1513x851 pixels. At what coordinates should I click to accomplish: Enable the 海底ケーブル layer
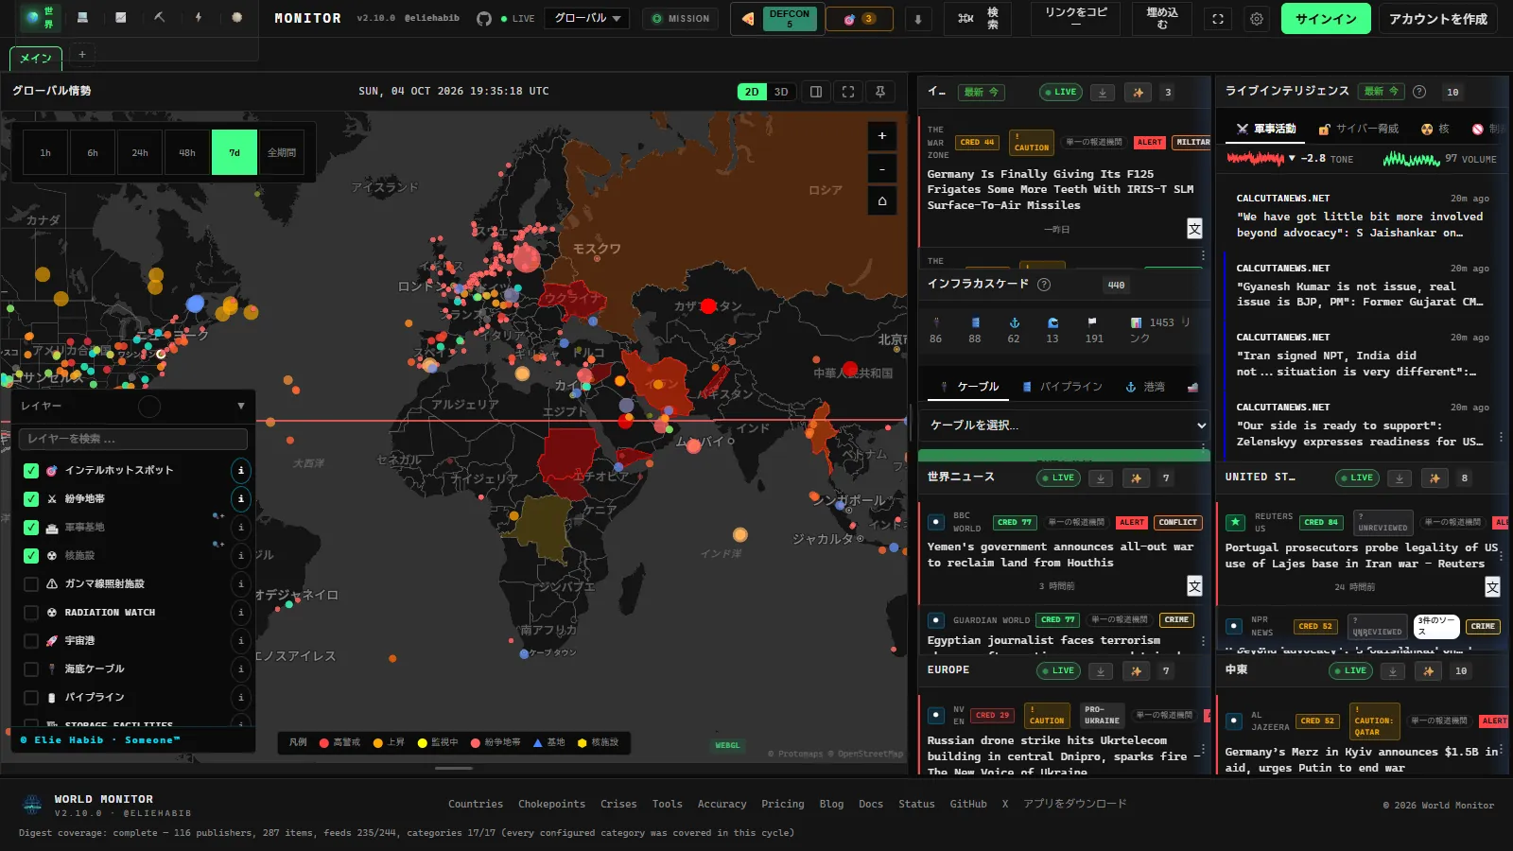31,669
